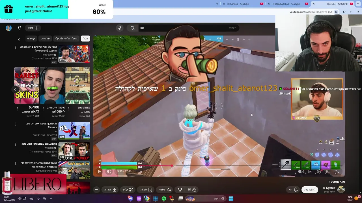Dislike the video with thumbs down
The width and height of the screenshot is (362, 203).
(x=180, y=189)
